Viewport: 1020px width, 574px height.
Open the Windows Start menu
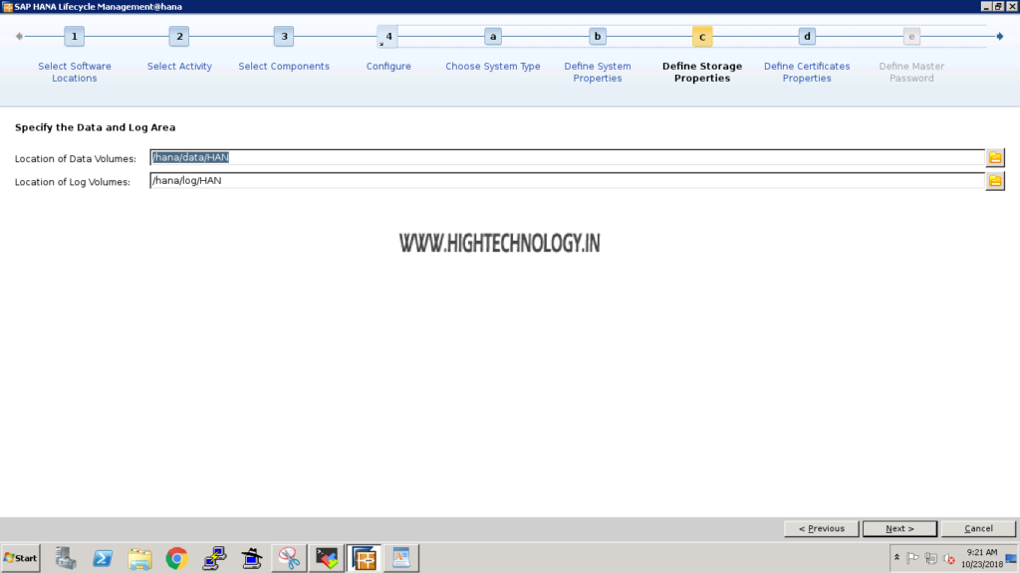(x=20, y=558)
